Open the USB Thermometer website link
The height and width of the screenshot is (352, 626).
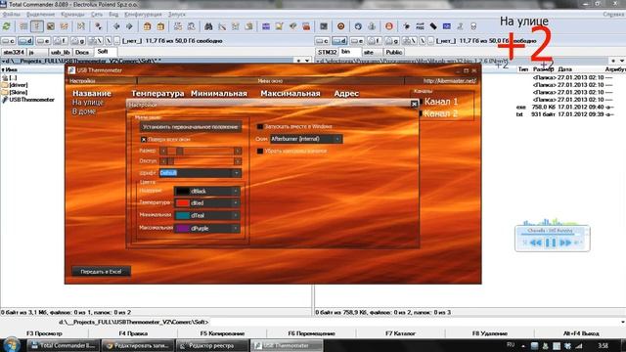(450, 81)
